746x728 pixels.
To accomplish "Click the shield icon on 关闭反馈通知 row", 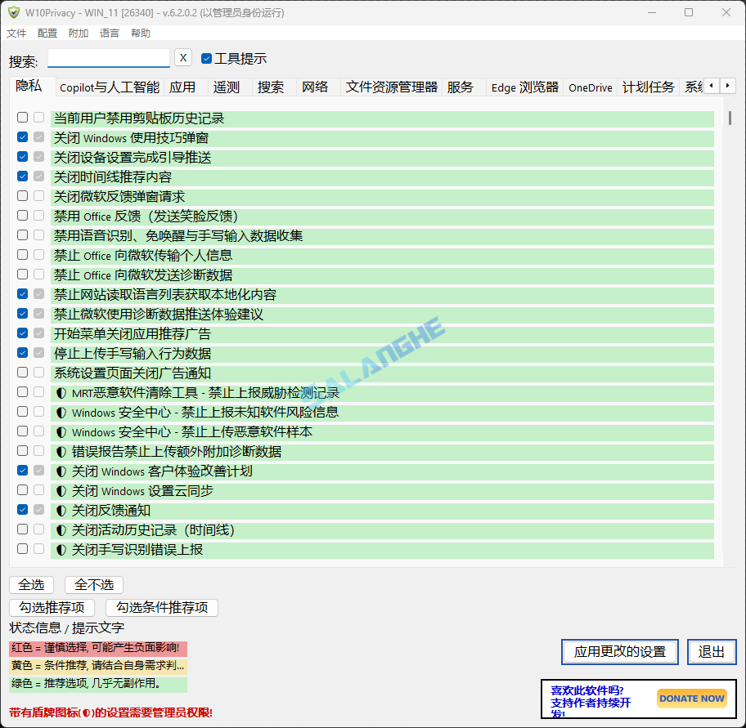I will (61, 511).
